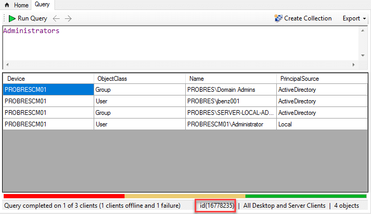
Task: Click query editor scroll up arrow
Action: 363,30
